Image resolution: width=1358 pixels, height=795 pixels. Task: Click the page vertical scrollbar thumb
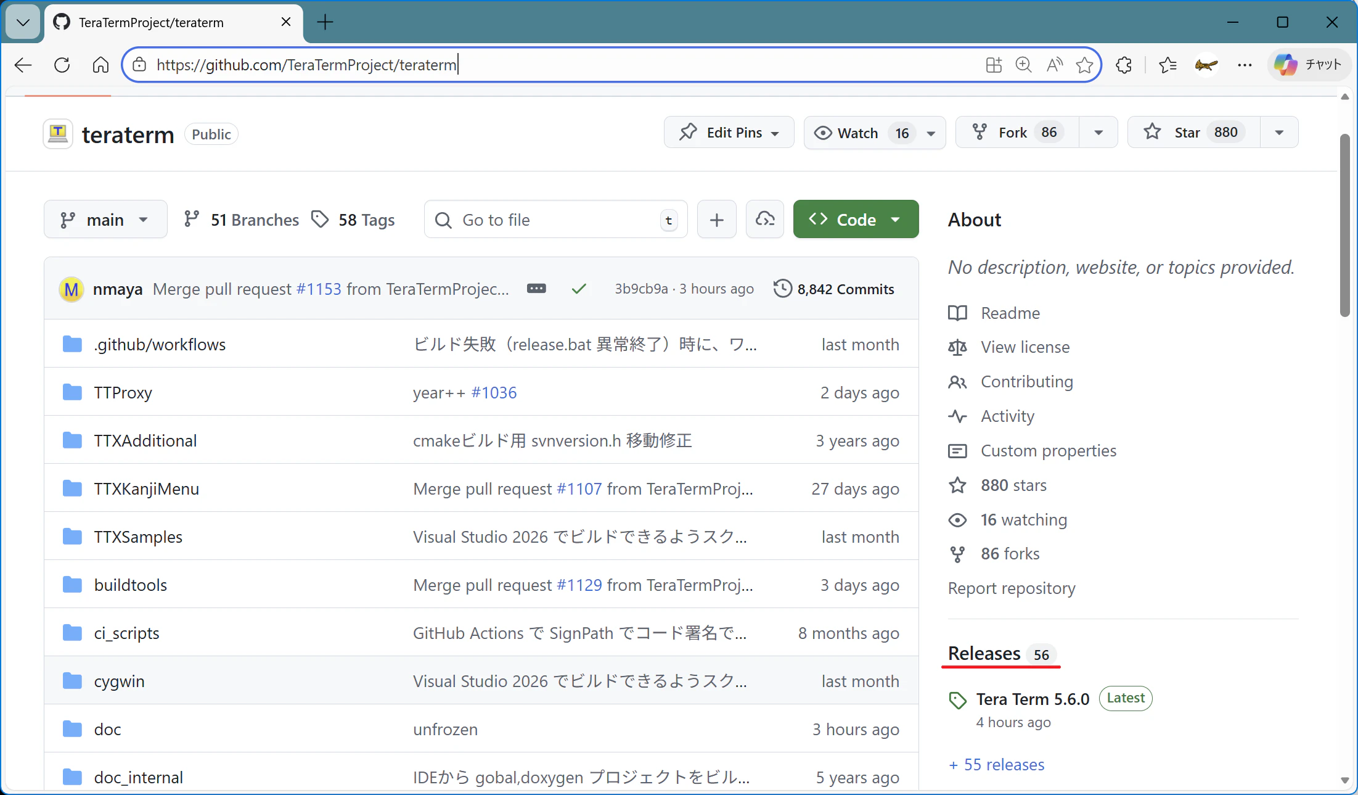1344,225
